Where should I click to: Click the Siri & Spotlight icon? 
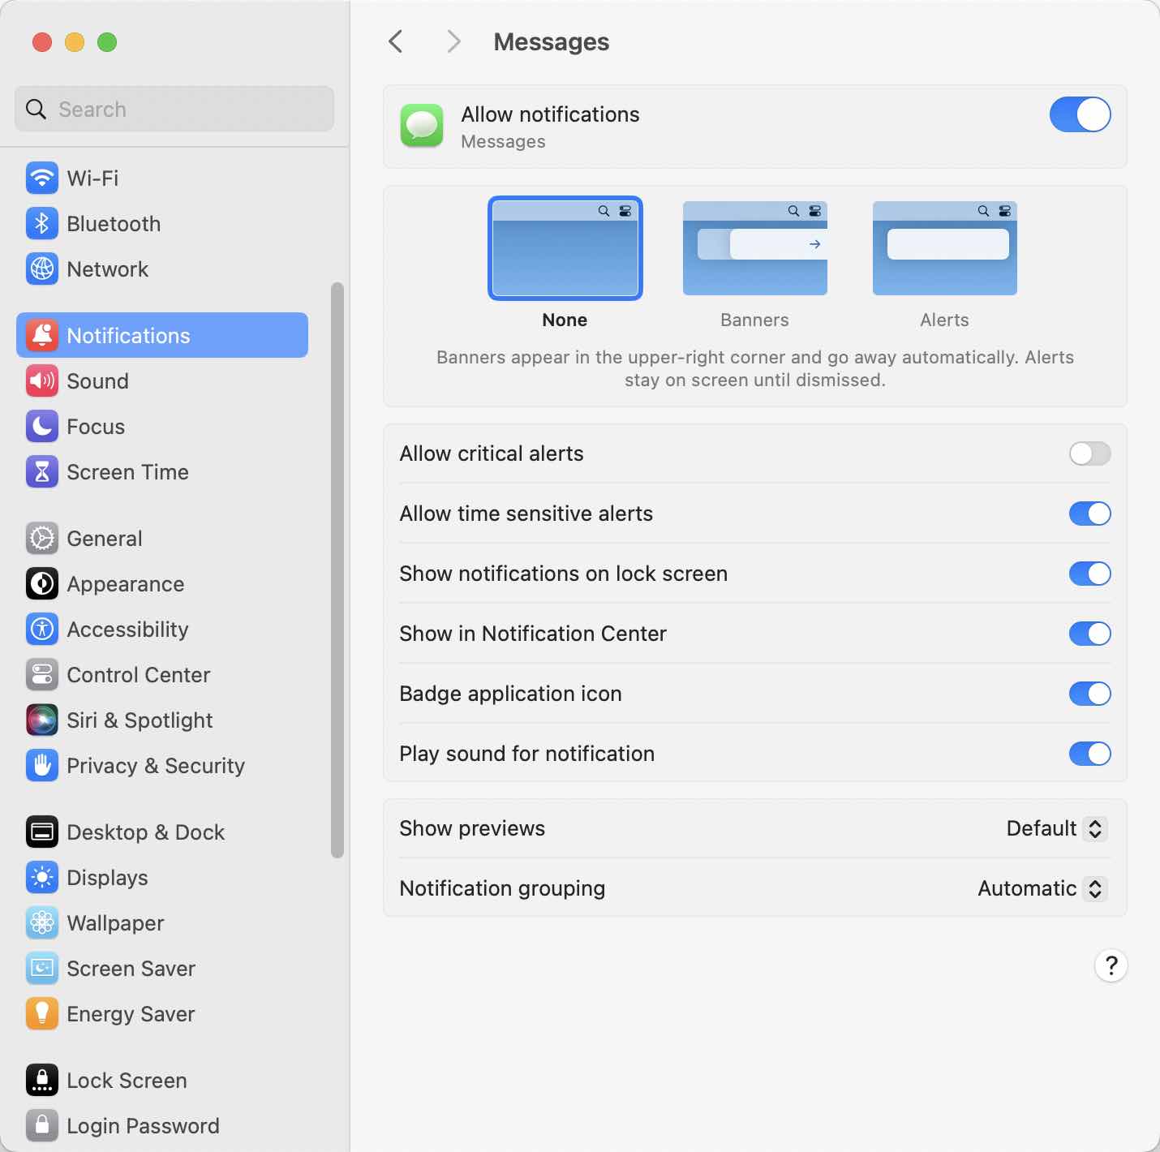[41, 720]
